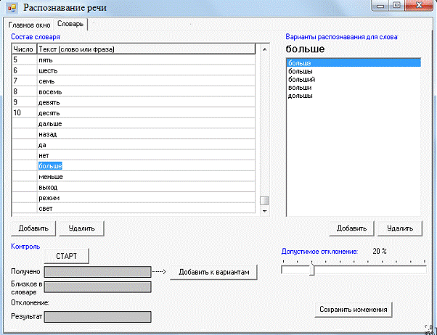The height and width of the screenshot is (335, 437).
Task: Click Удалить under the dictionary list
Action: tap(81, 228)
